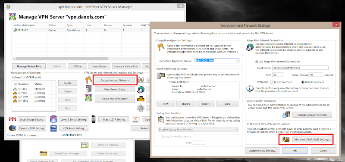Click the Session column header in hub list
This screenshot has width=345, height=162.
click(x=131, y=25)
